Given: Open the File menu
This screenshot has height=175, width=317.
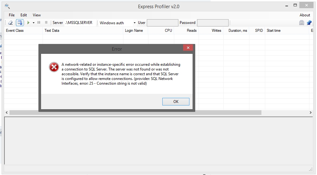Looking at the screenshot, I should 12,15.
